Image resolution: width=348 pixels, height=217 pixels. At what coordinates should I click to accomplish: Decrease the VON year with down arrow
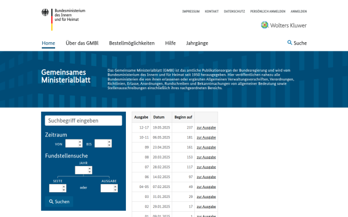(80, 145)
